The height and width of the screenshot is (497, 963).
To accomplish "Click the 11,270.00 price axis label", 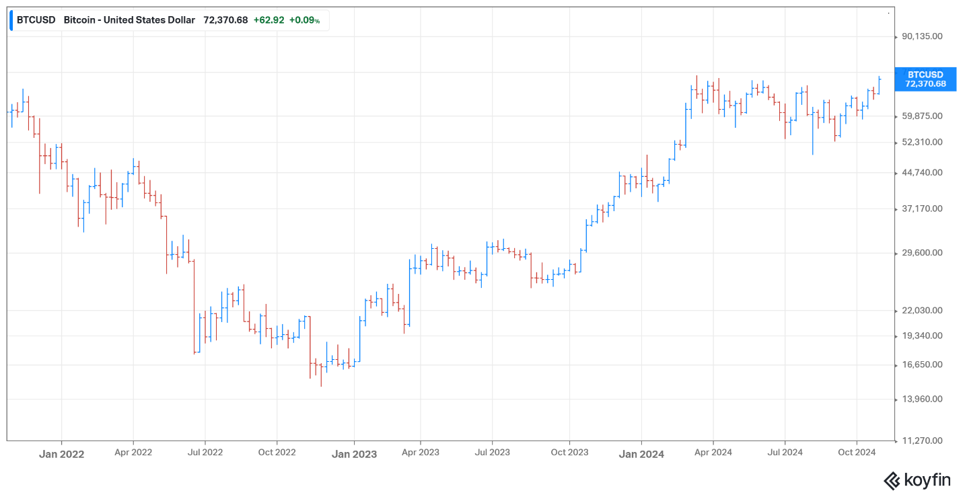I will tap(923, 441).
